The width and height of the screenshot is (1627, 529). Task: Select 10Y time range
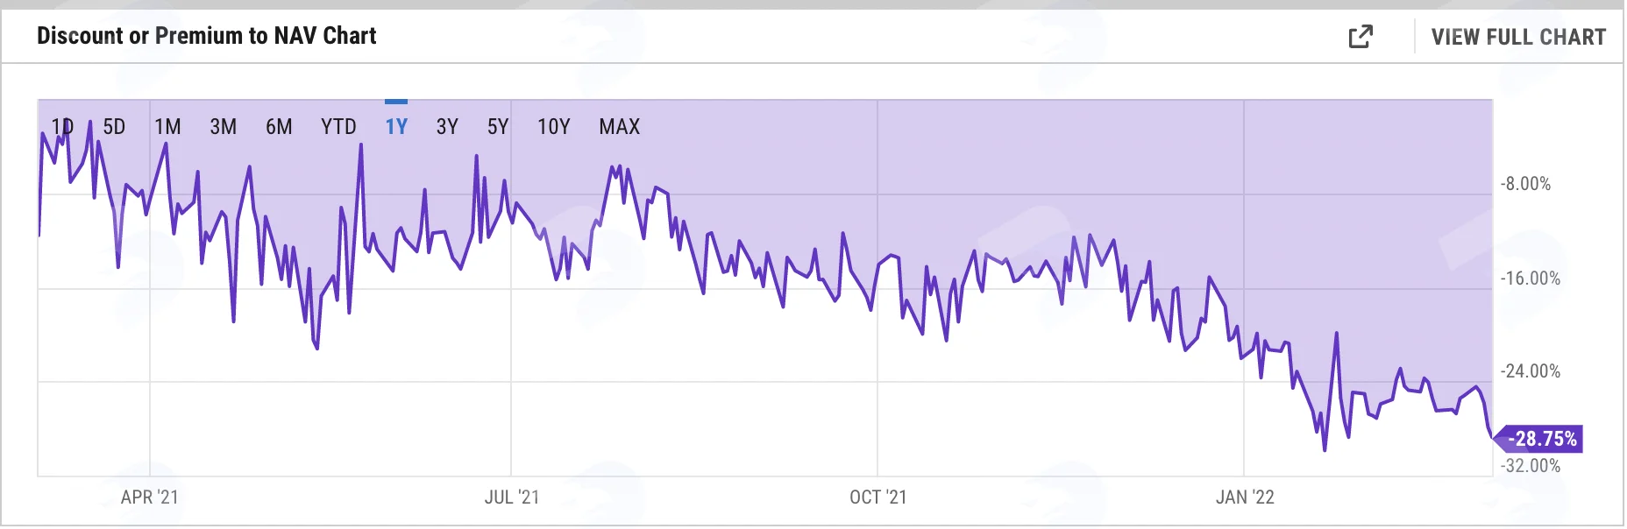(x=554, y=127)
